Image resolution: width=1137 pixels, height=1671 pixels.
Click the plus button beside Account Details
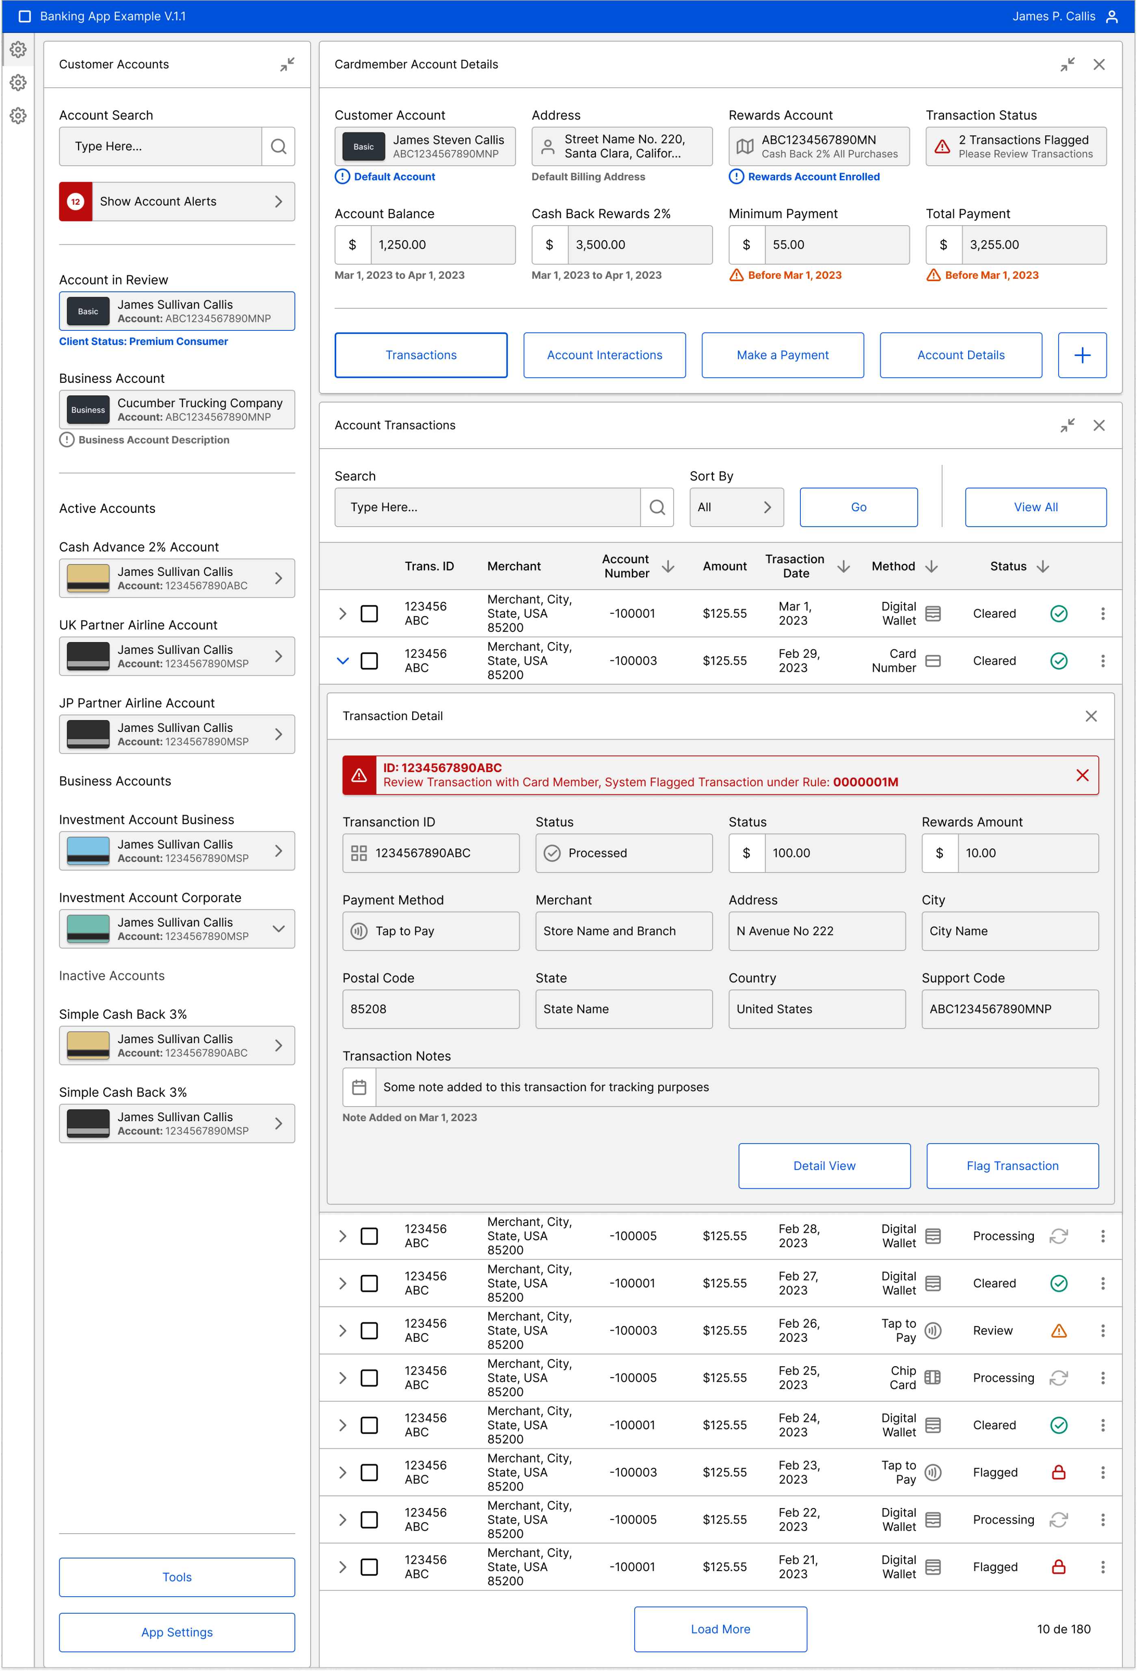(x=1082, y=355)
